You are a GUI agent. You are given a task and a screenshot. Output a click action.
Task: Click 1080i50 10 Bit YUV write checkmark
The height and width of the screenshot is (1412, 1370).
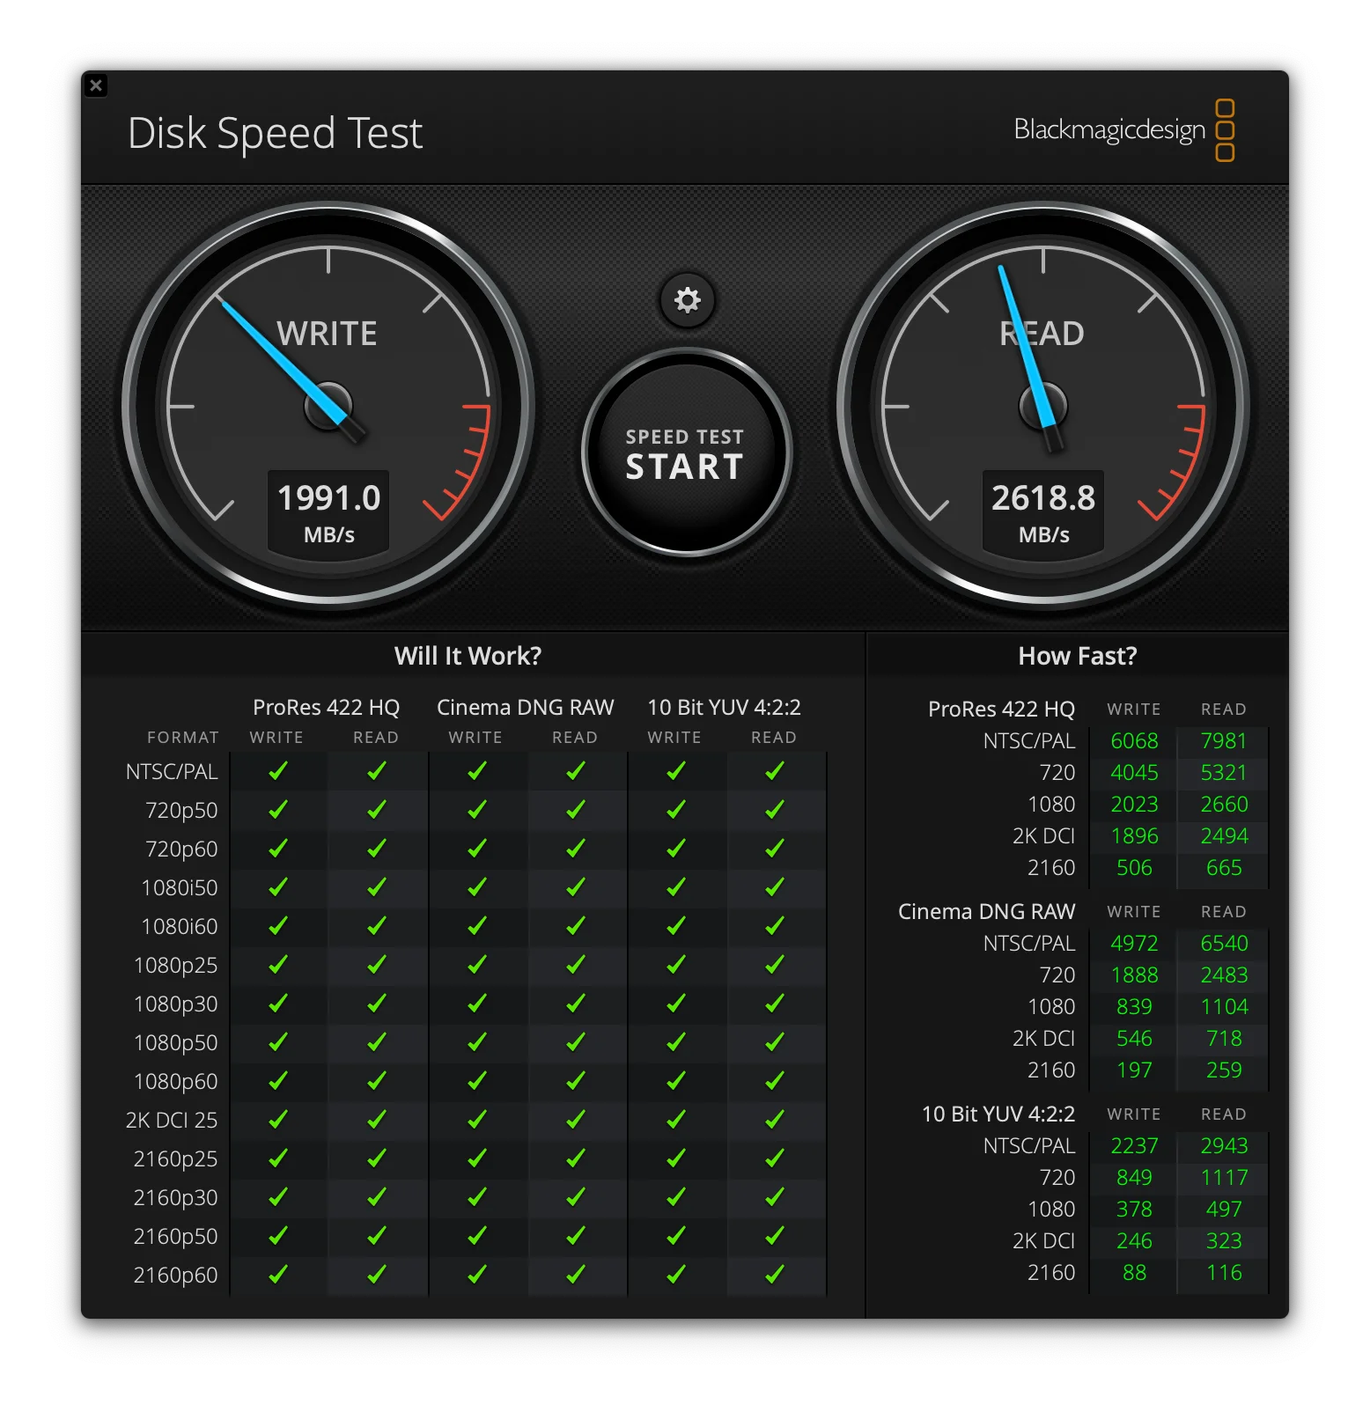tap(676, 887)
